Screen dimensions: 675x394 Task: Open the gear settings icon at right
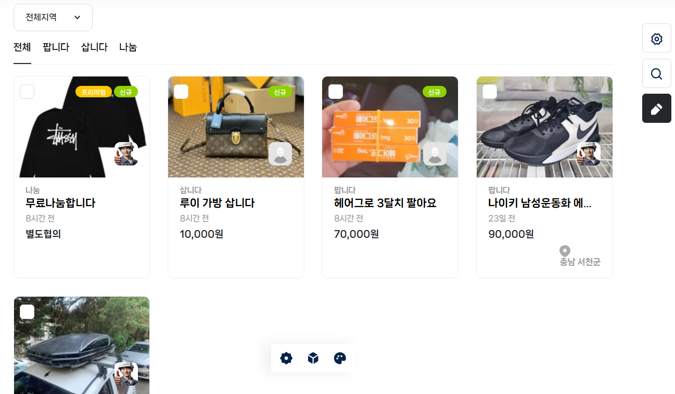click(656, 38)
